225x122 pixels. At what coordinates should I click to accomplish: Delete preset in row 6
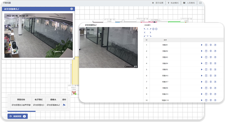(x=211, y=76)
